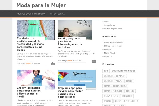Click the Marcadores heading
Screen dimensions: 159x106
coord(109,36)
